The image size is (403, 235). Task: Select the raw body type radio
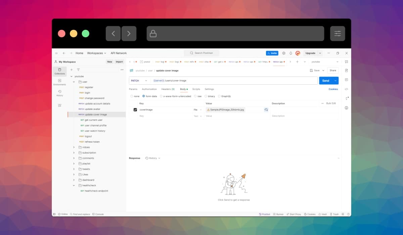[x=195, y=96]
